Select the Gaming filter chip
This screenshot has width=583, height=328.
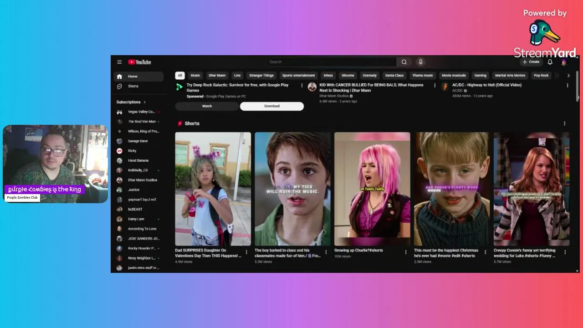pos(481,76)
